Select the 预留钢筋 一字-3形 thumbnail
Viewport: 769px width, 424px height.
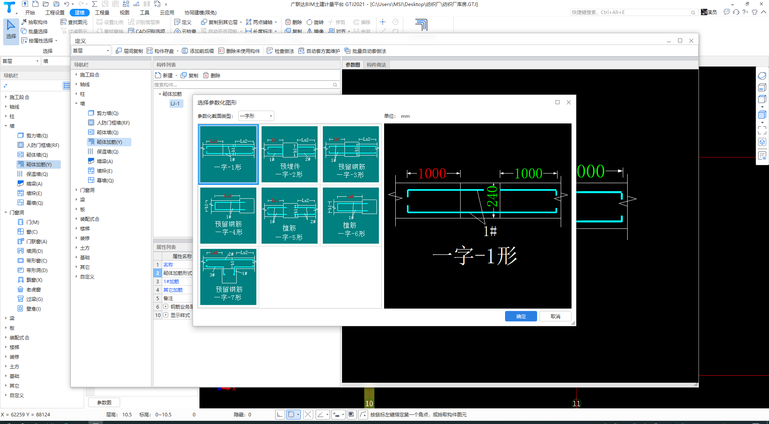(x=351, y=154)
